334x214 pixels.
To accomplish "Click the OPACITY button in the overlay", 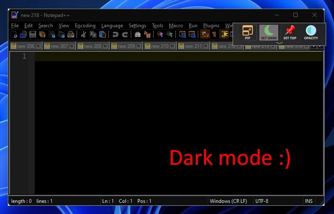I will pos(311,33).
